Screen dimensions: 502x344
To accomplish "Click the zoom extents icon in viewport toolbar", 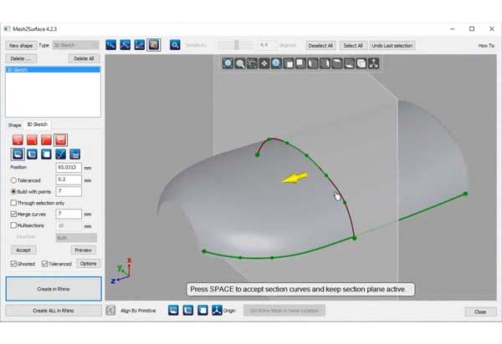I will 228,63.
